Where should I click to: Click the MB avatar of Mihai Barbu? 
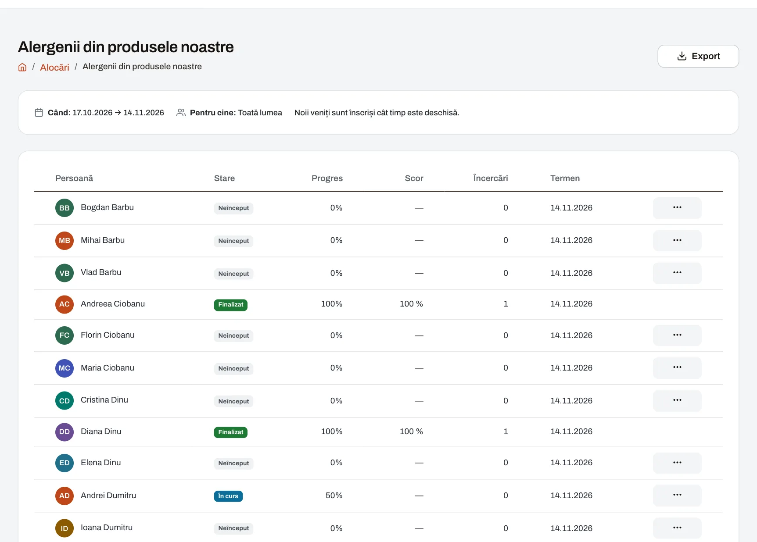(x=65, y=240)
